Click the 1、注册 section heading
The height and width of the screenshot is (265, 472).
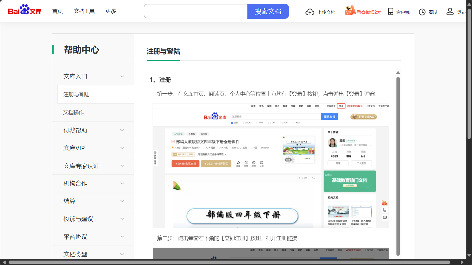pyautogui.click(x=160, y=80)
